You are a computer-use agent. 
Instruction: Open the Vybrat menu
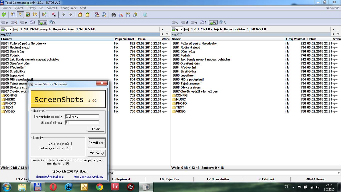tap(19, 8)
